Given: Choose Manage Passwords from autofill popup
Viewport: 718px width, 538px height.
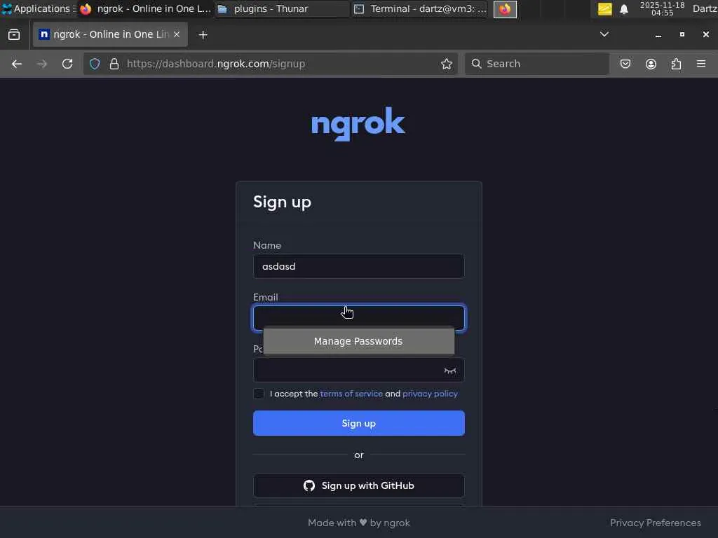Looking at the screenshot, I should [358, 341].
